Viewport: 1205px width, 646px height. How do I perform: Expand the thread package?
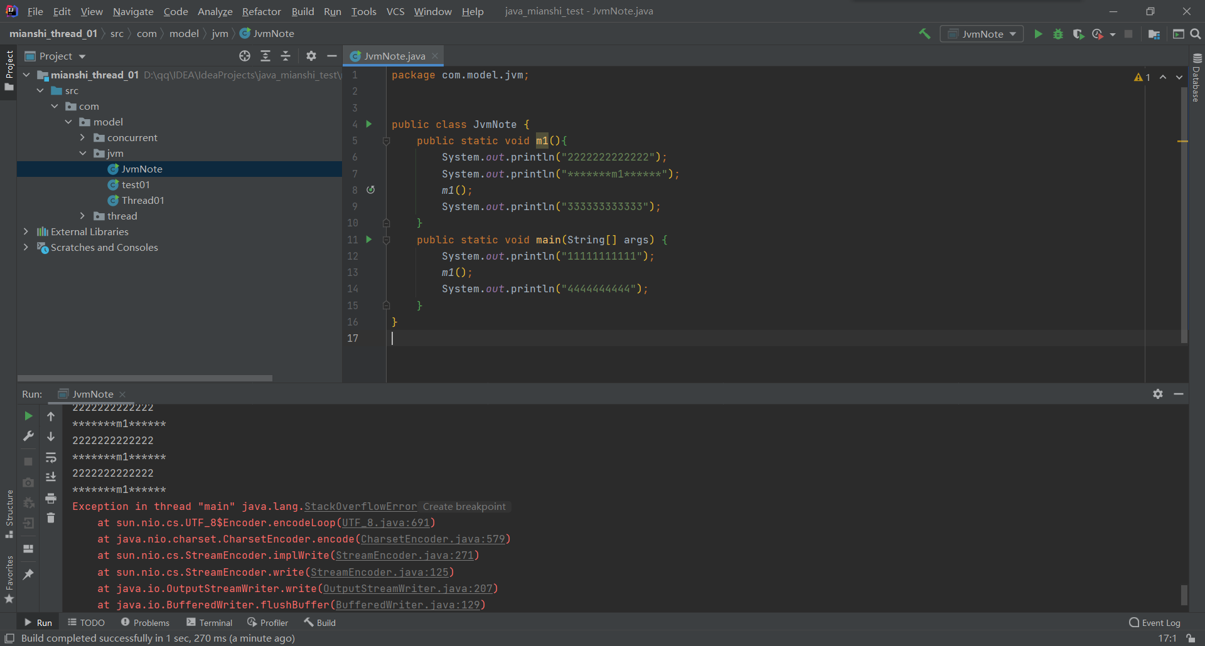tap(82, 216)
